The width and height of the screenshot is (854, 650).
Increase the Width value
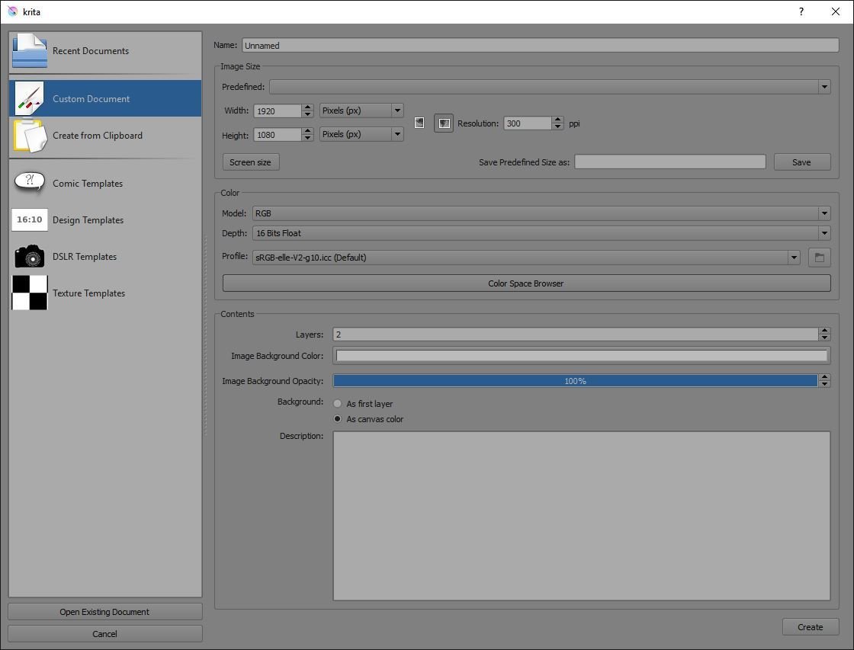tap(308, 107)
